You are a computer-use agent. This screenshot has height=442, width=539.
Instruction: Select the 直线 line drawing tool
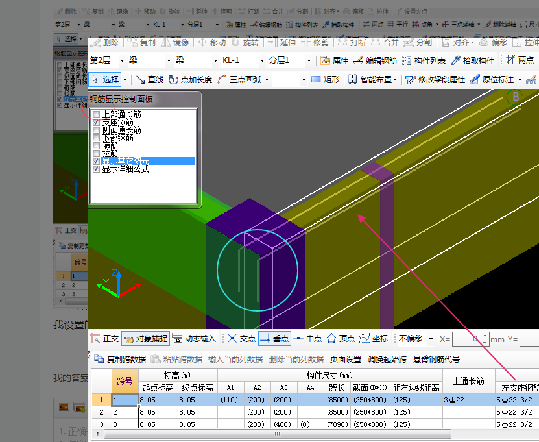click(x=150, y=80)
